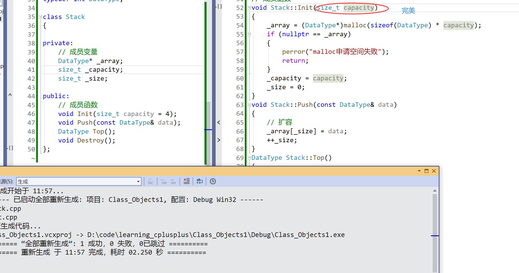Open Output window position dropdown arrow
The height and width of the screenshot is (273, 519).
pos(419,171)
